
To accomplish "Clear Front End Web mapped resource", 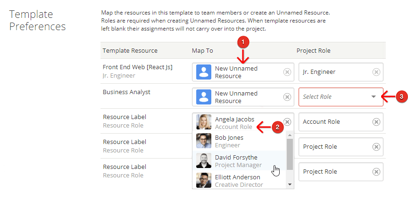I will click(287, 72).
